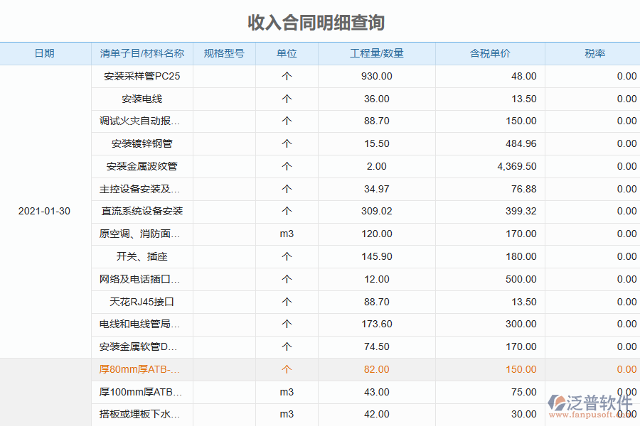
Task: Click the 日期 column header
Action: click(x=45, y=53)
